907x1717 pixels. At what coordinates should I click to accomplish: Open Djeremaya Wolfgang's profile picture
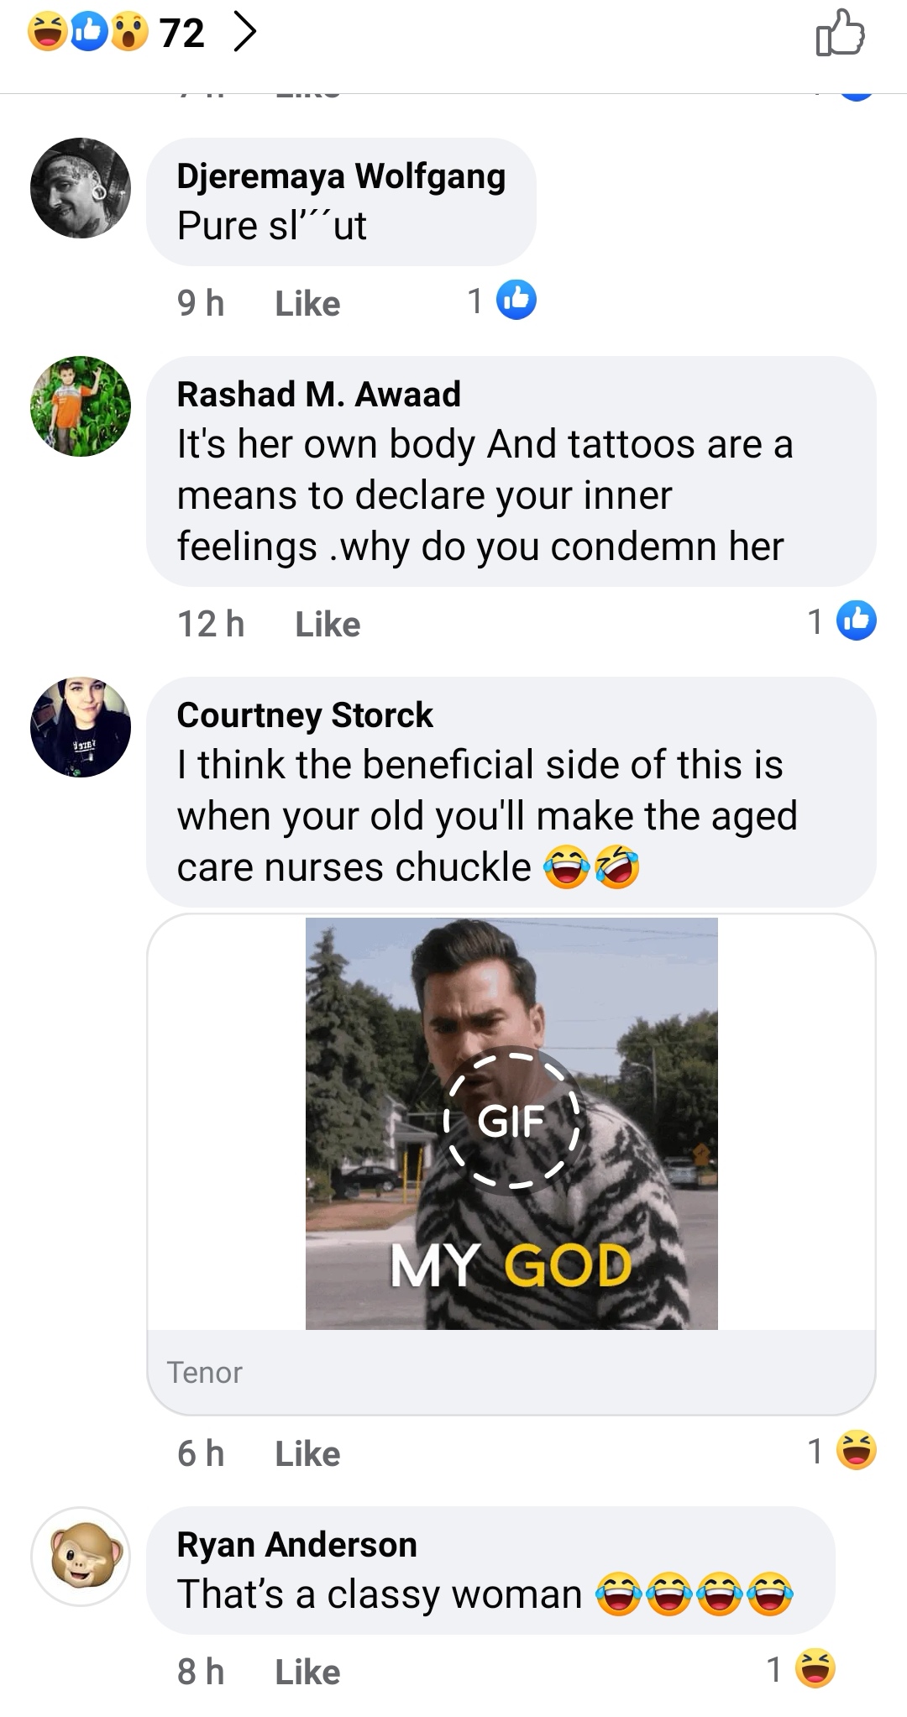81,188
